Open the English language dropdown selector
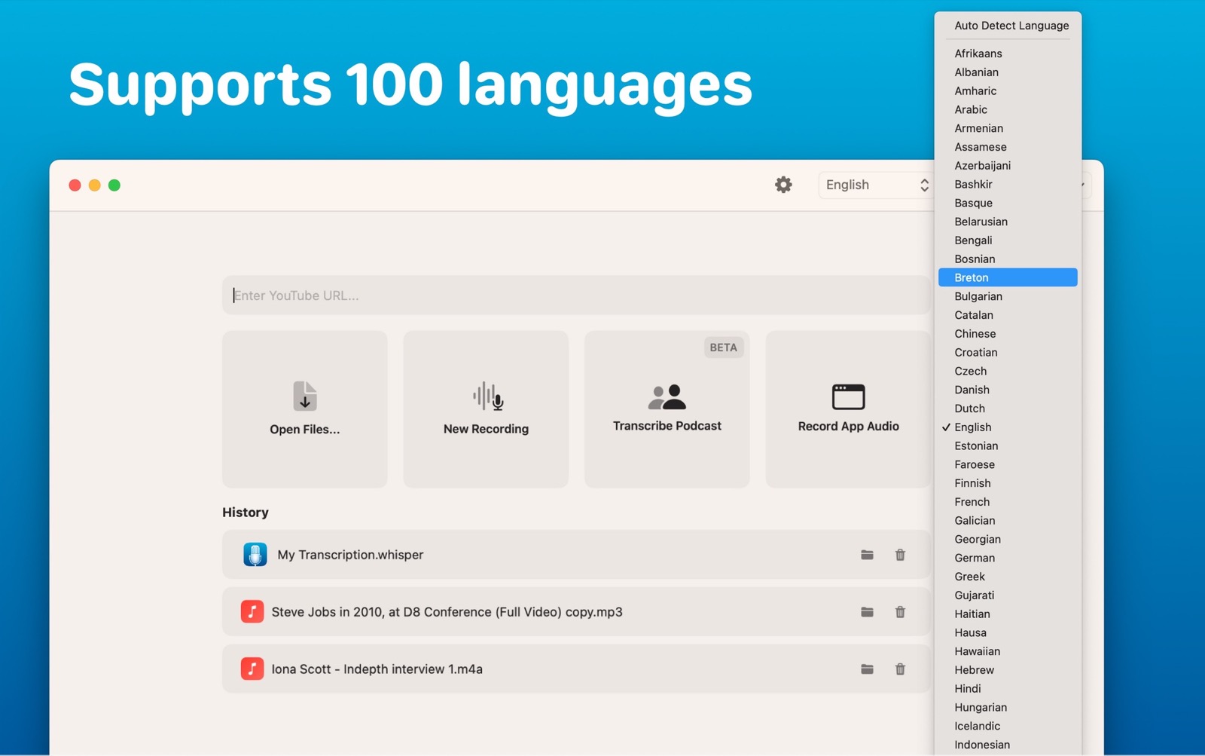This screenshot has width=1205, height=756. (876, 185)
